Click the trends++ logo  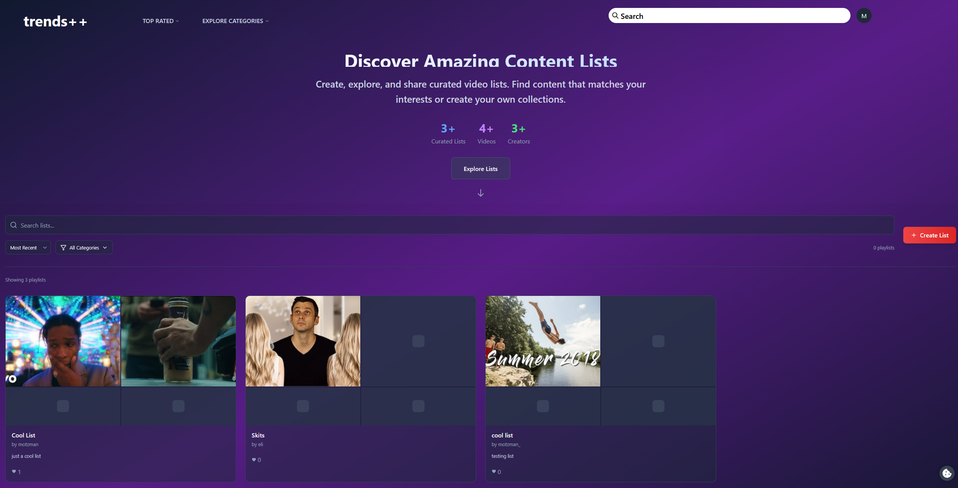pos(55,21)
